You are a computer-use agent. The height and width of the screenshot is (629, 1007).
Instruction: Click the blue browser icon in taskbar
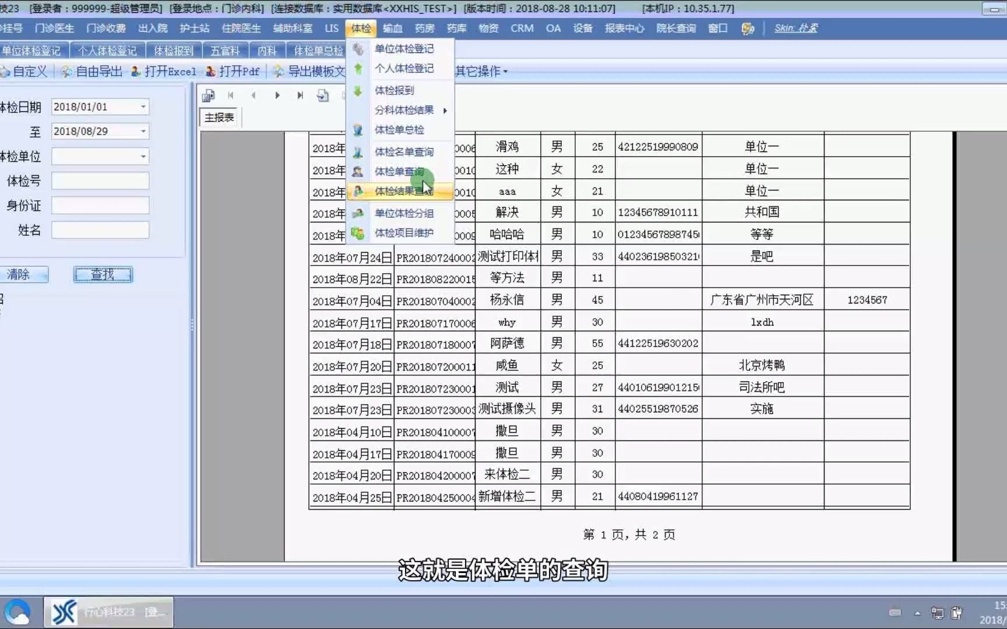17,612
